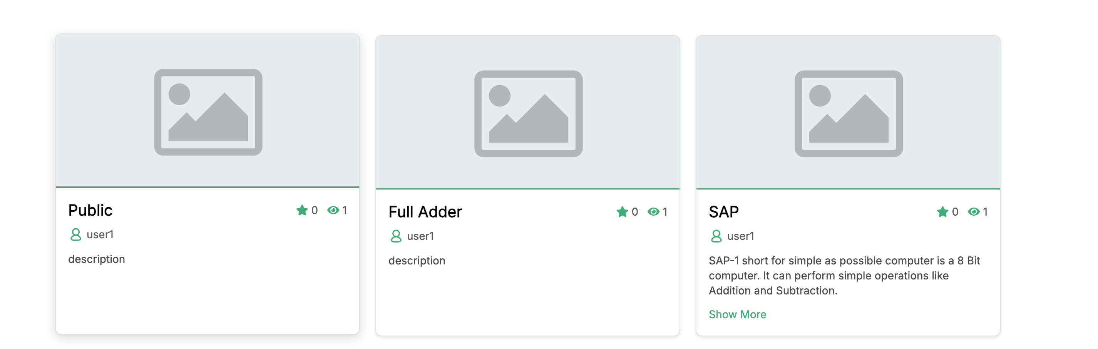The height and width of the screenshot is (349, 1098).
Task: Click the eye views icon on Full Adder
Action: tap(653, 211)
